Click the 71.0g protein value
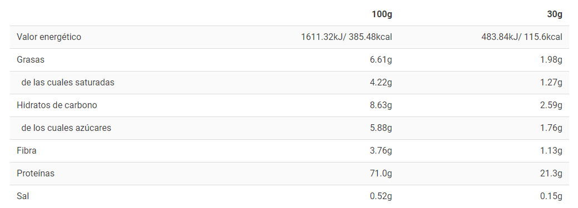578x208 pixels. [381, 174]
